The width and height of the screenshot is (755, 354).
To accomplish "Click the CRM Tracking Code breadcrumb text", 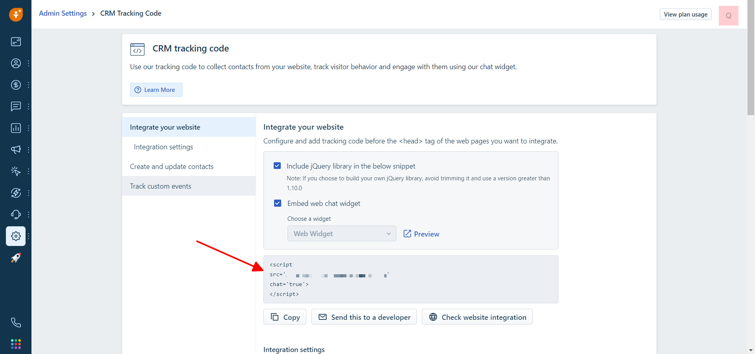I will (x=131, y=13).
